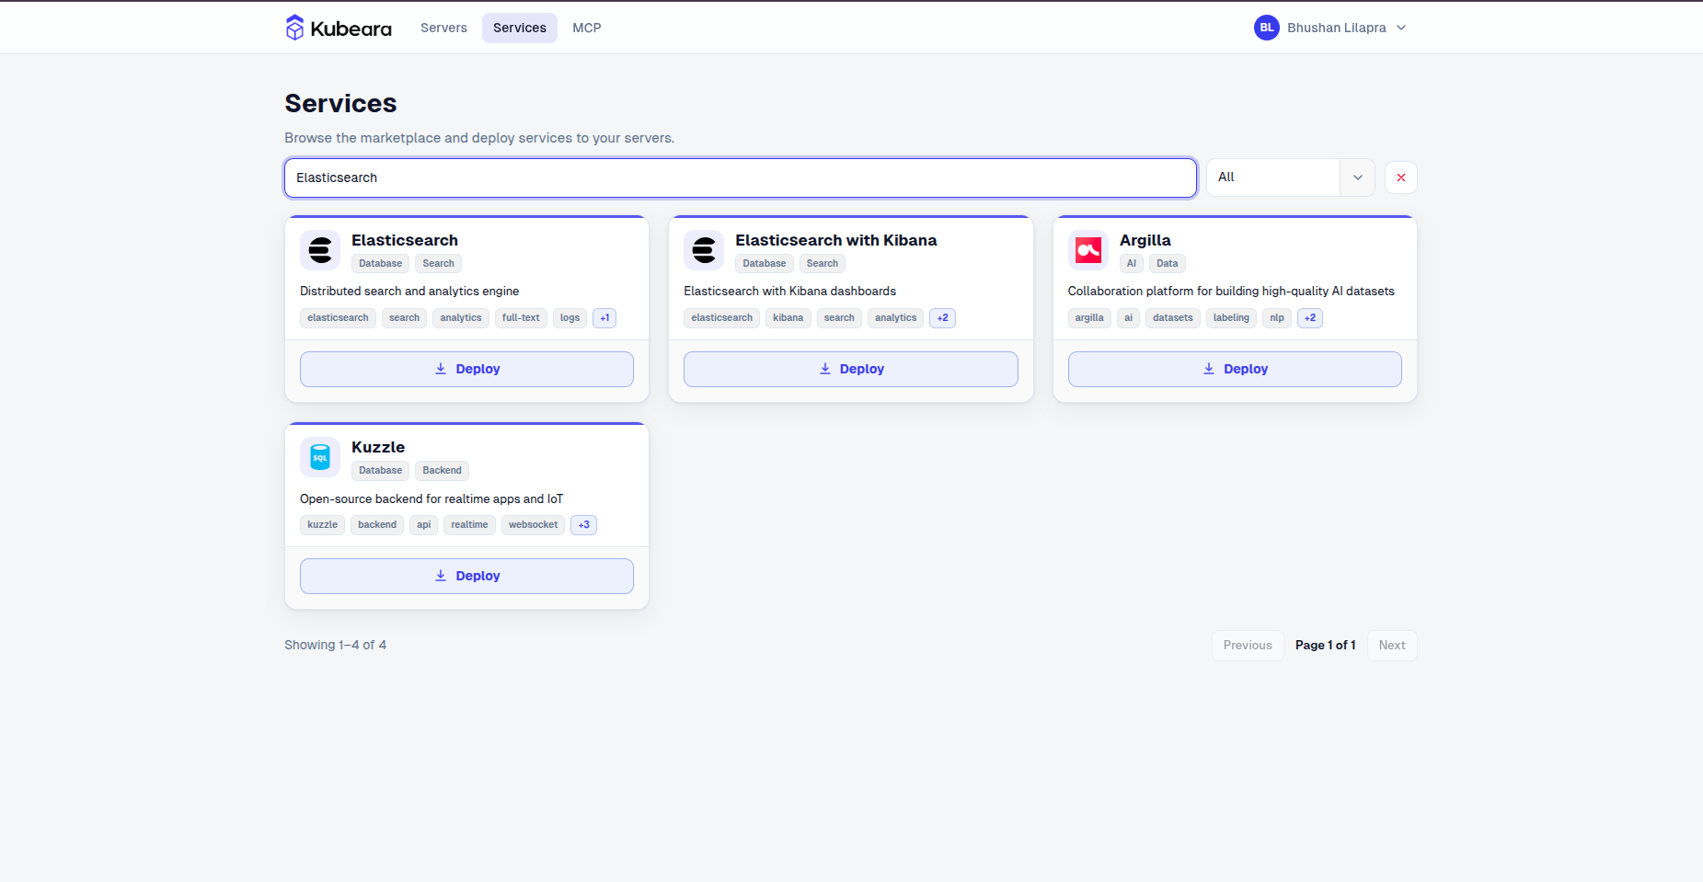Deploy the Elasticsearch service
The height and width of the screenshot is (882, 1703).
click(466, 369)
